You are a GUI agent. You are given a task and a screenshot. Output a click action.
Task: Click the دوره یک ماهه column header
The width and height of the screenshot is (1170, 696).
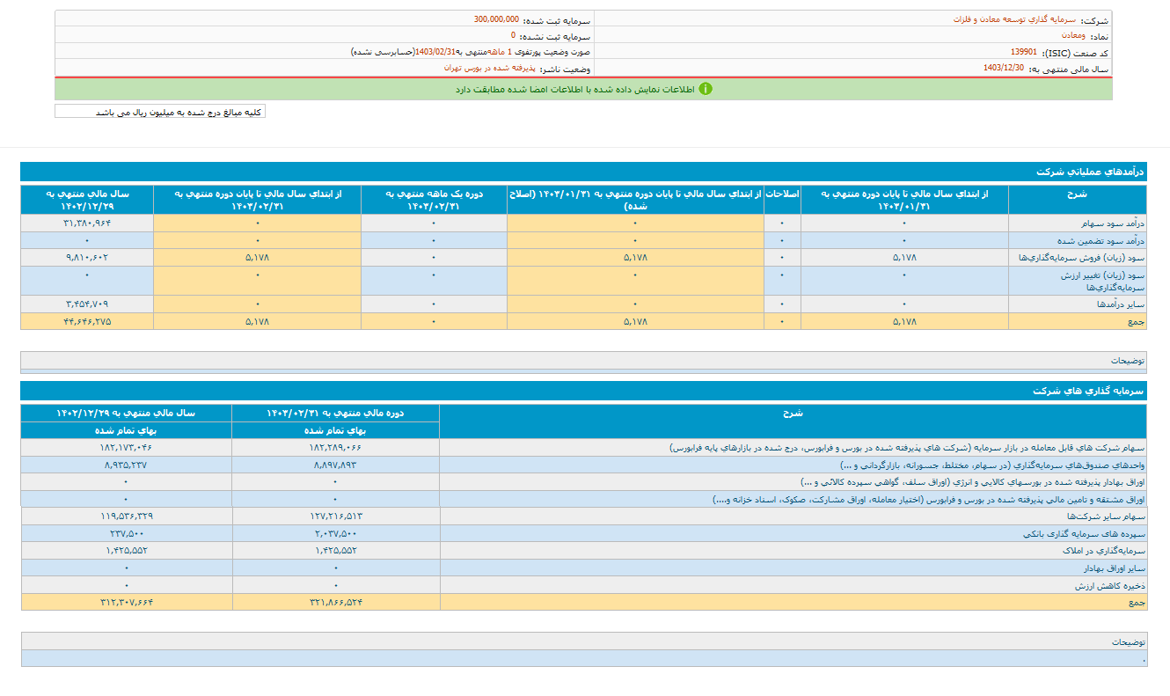[x=433, y=199]
